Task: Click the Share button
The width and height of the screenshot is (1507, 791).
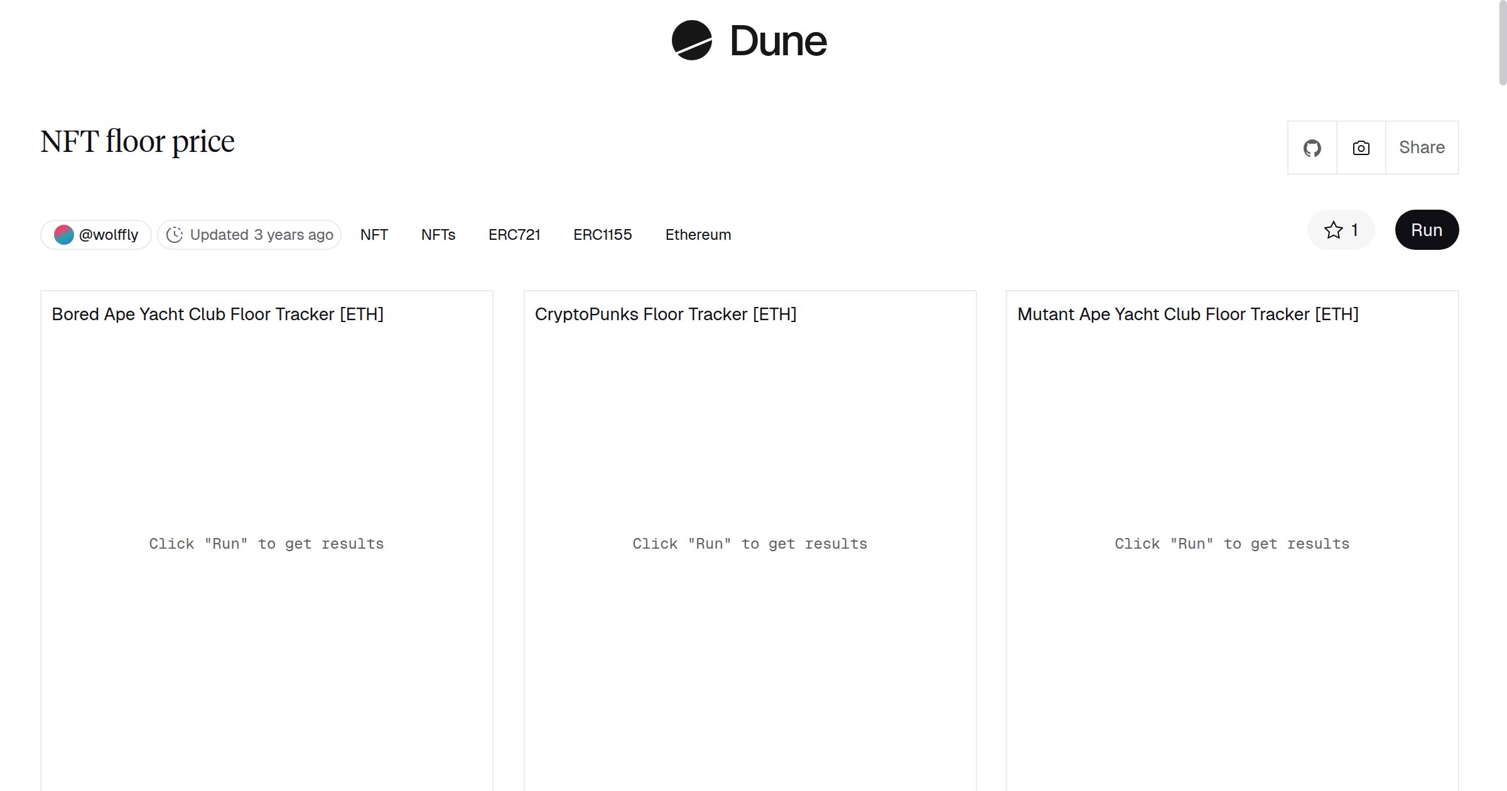Action: tap(1422, 148)
